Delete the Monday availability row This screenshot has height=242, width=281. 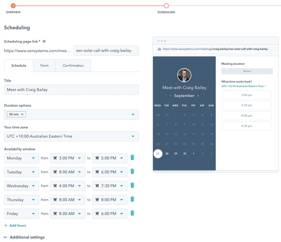pos(132,158)
